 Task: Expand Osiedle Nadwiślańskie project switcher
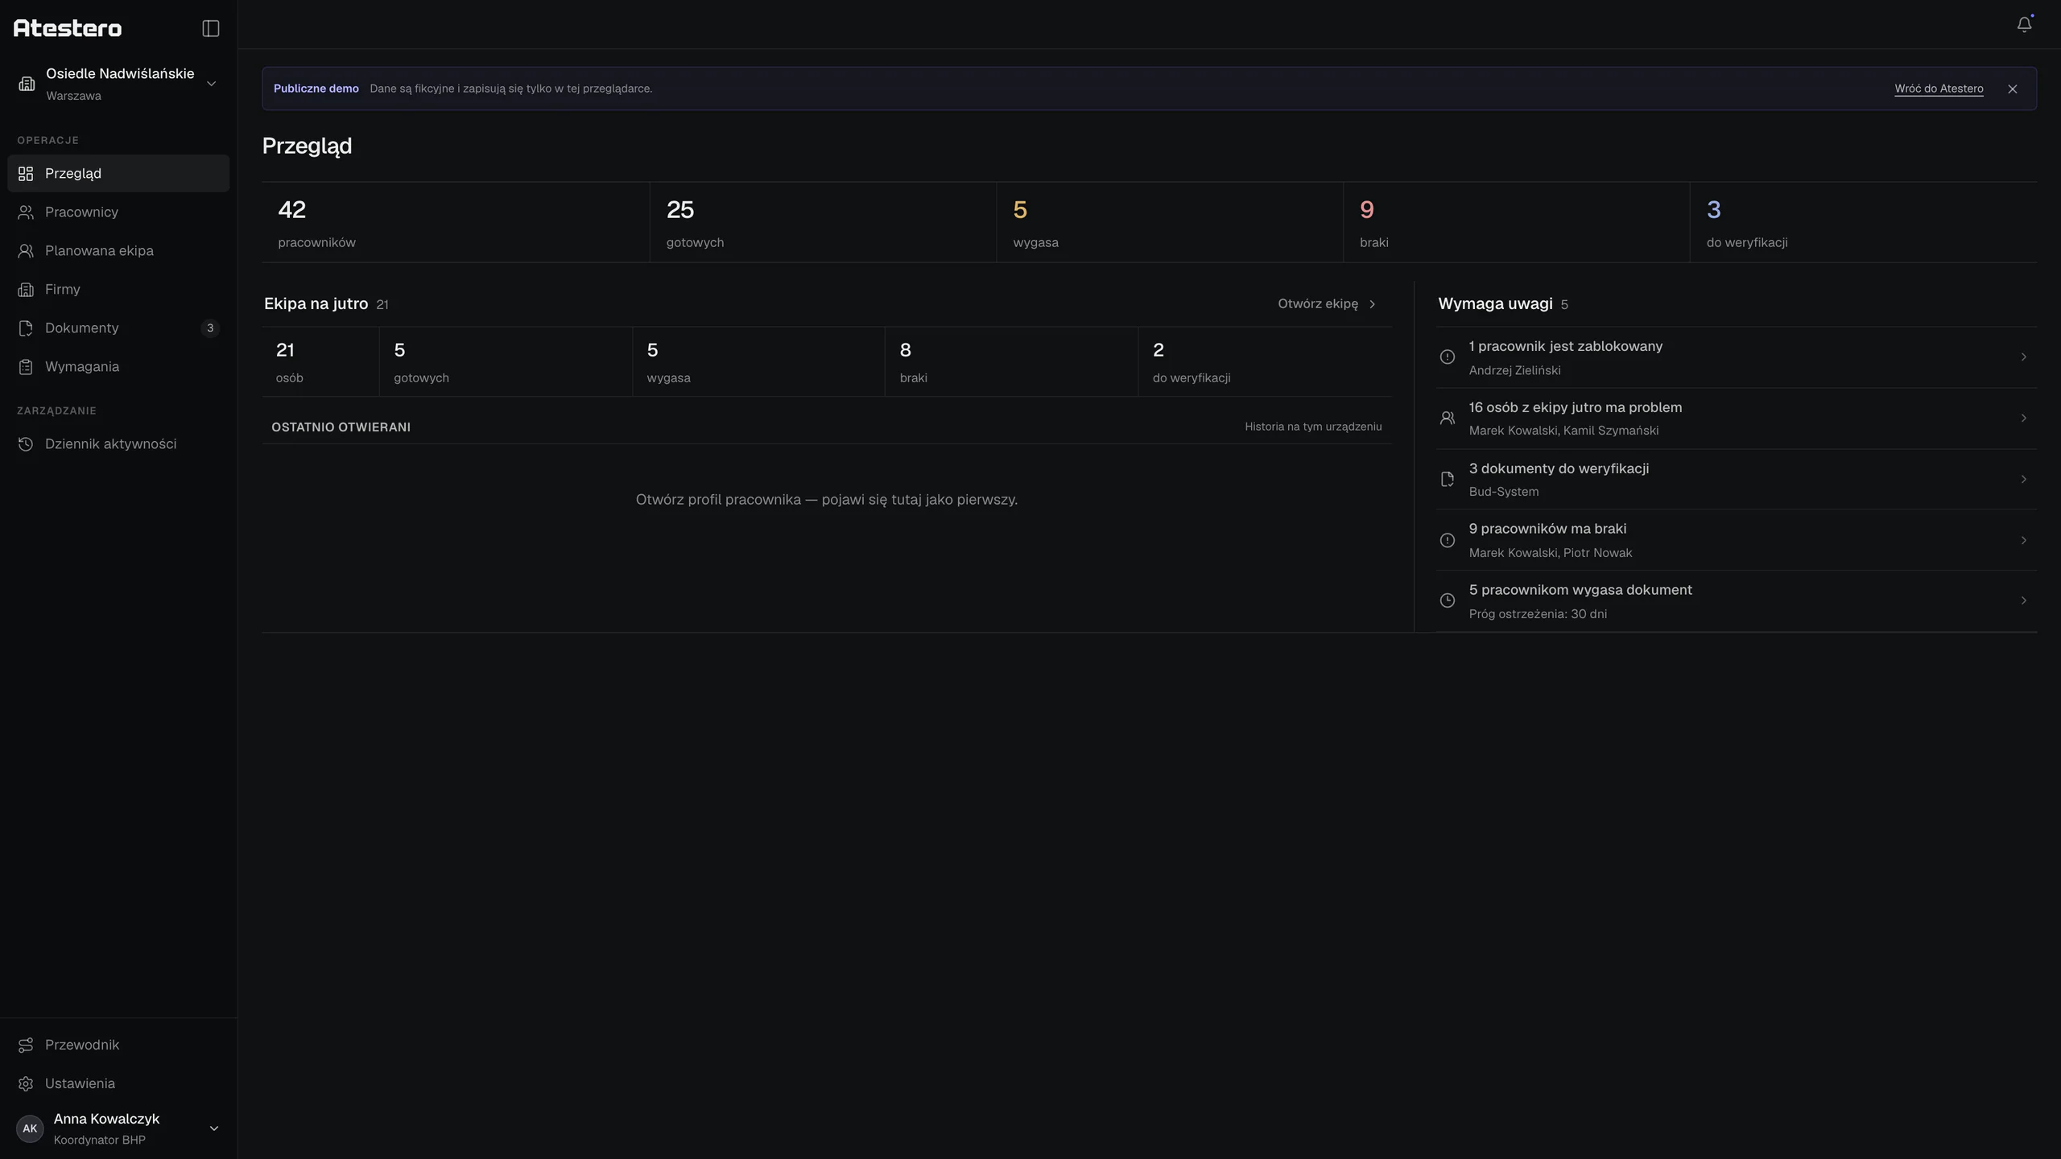pyautogui.click(x=118, y=84)
